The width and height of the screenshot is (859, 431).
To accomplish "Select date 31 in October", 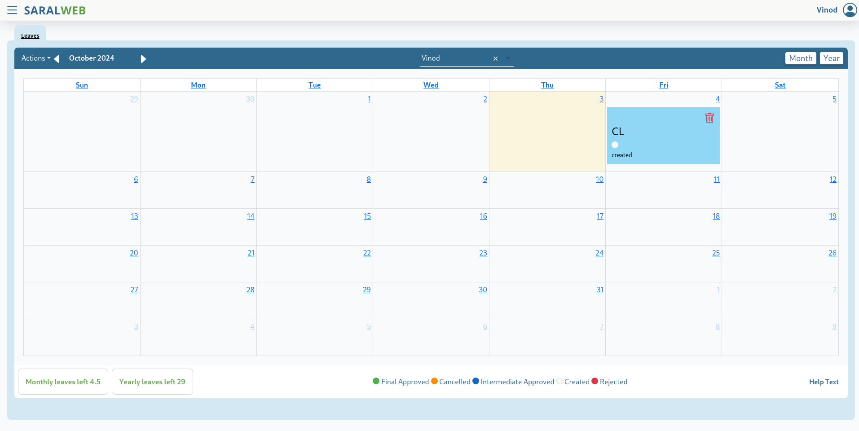I will tap(600, 290).
